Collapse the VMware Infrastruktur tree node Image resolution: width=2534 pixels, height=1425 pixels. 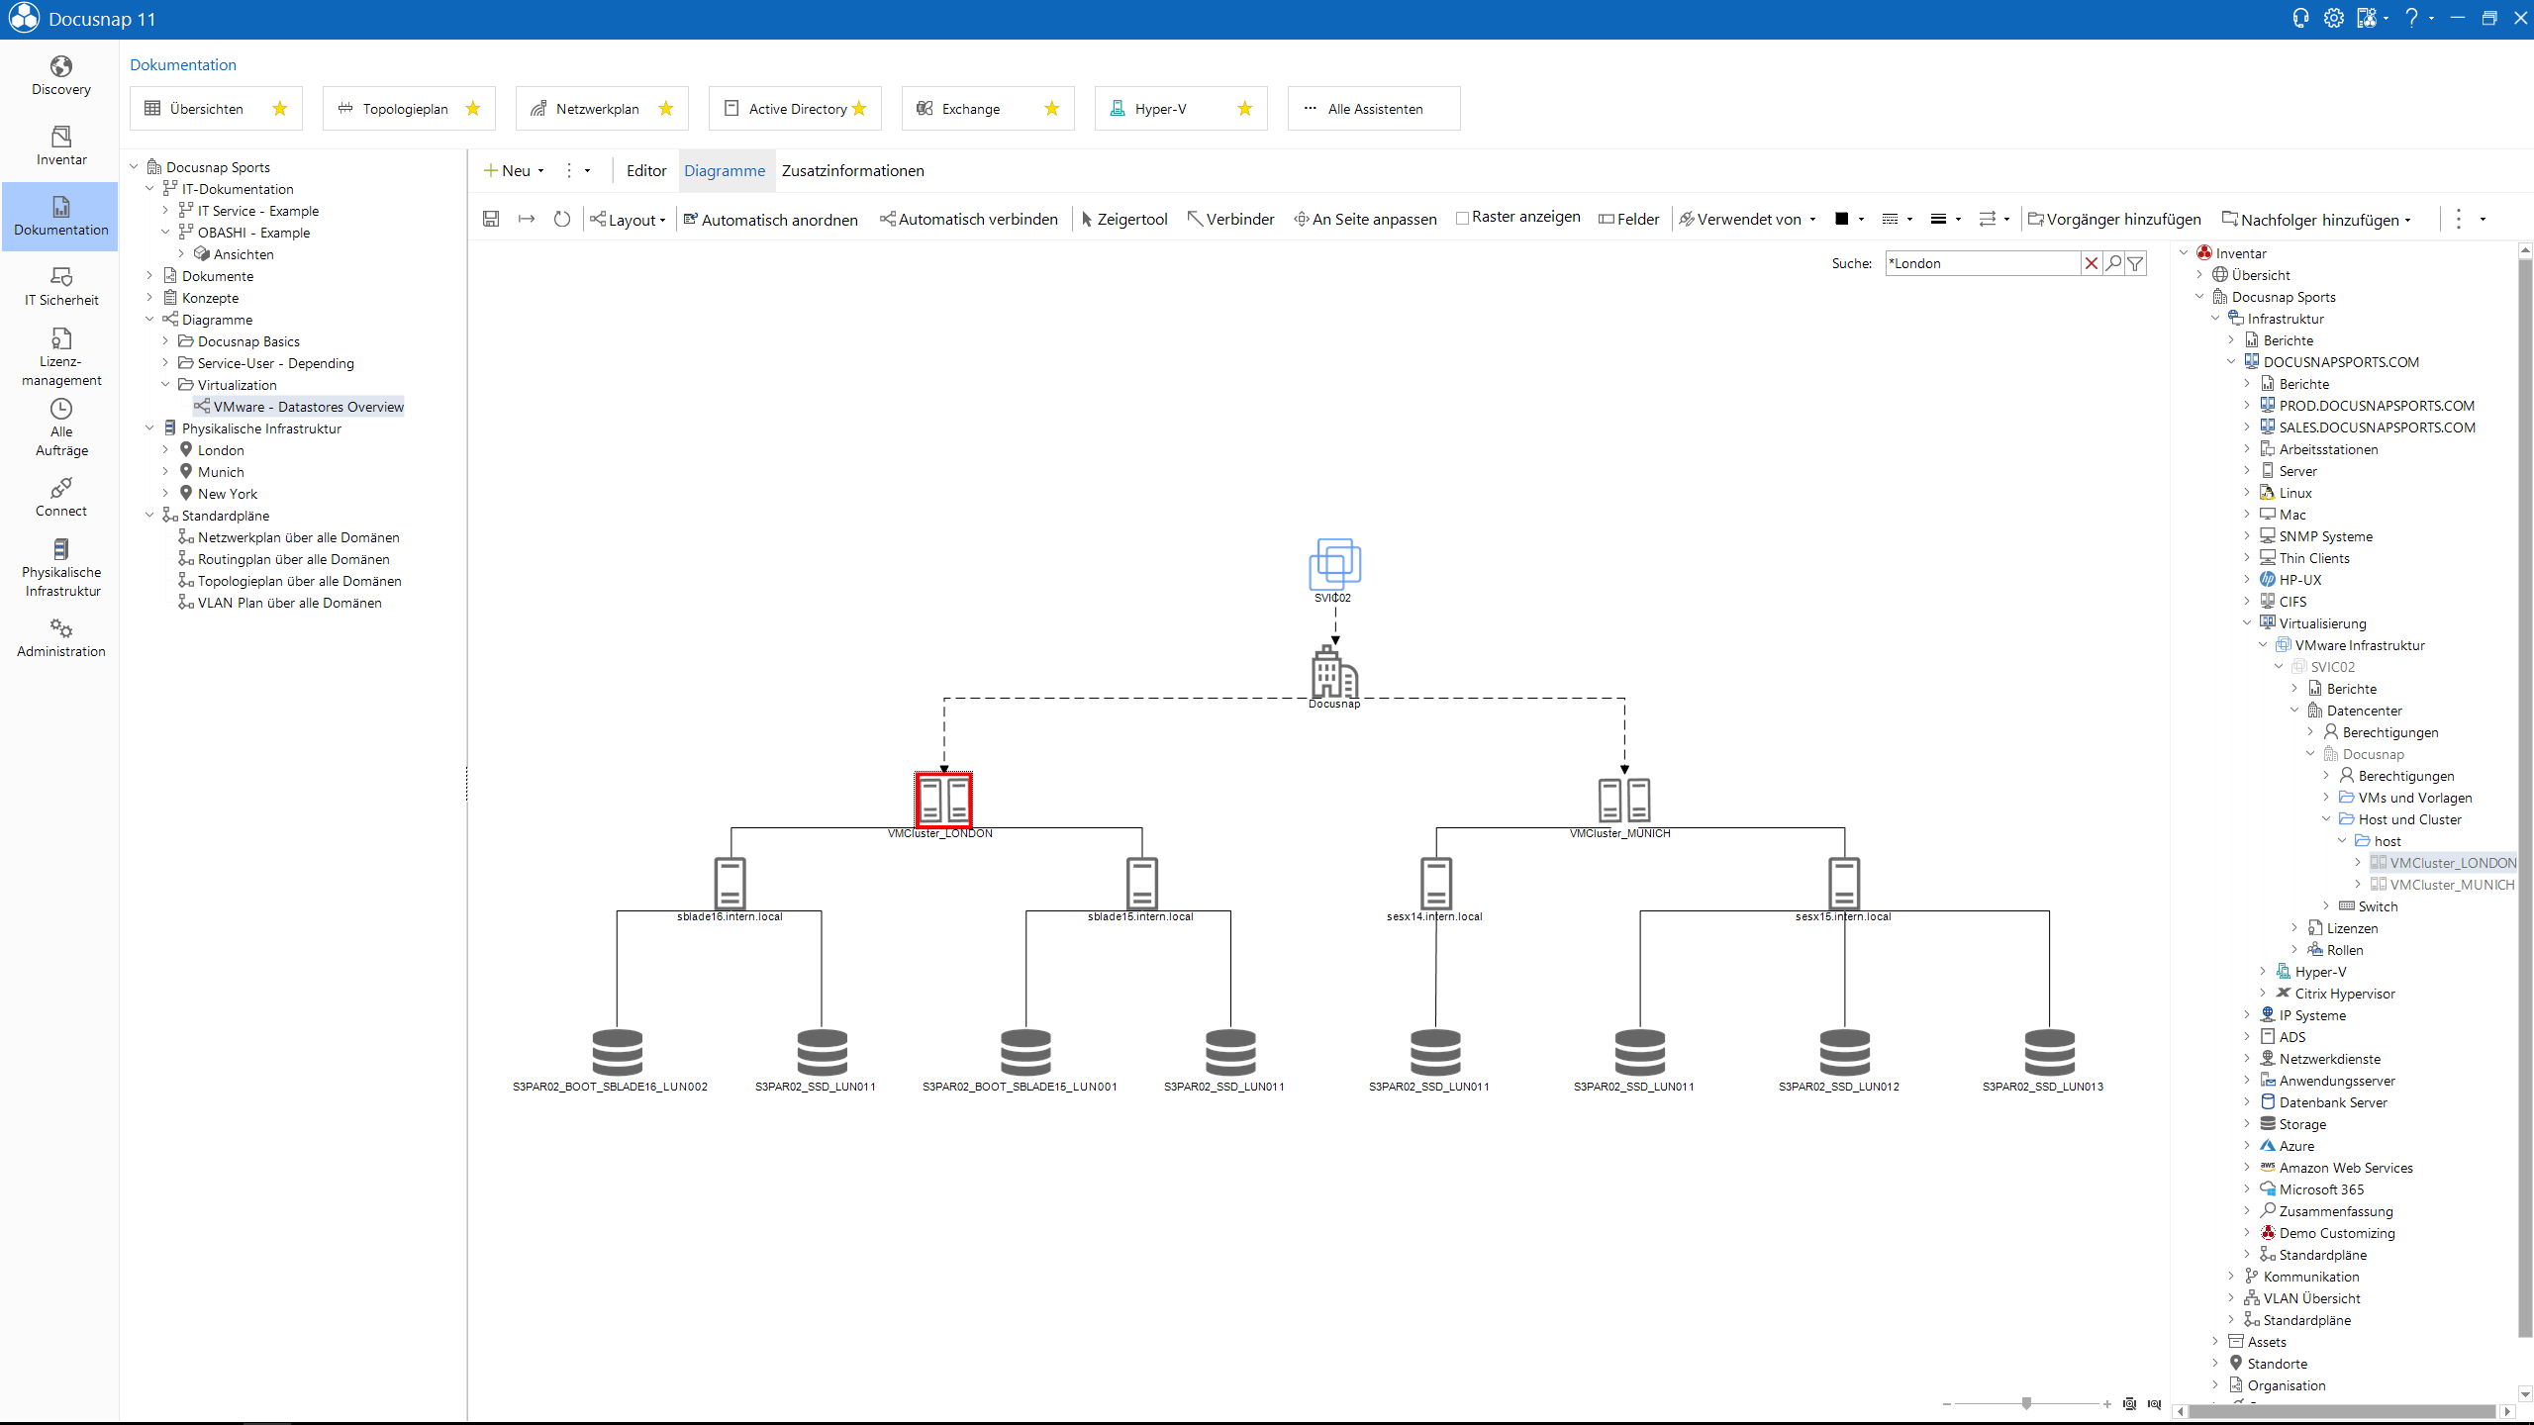(x=2263, y=645)
